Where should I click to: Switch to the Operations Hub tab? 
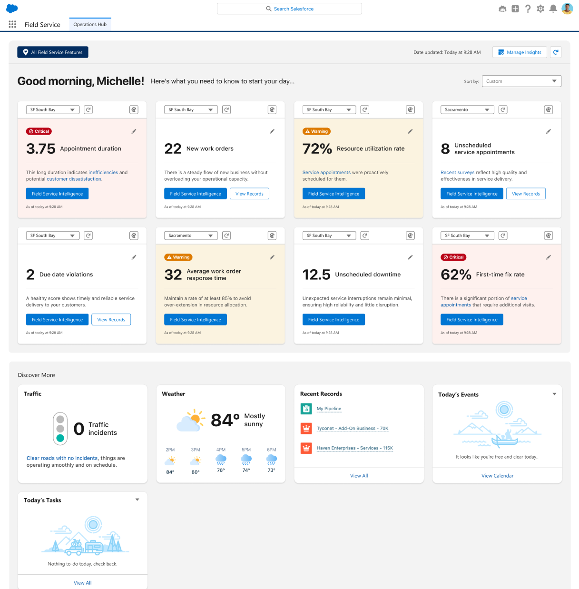[x=90, y=24]
